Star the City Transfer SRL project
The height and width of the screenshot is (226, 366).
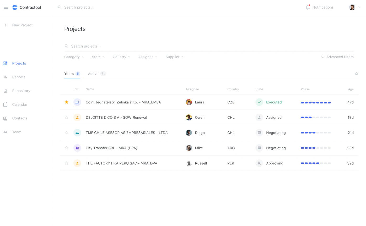(66, 148)
